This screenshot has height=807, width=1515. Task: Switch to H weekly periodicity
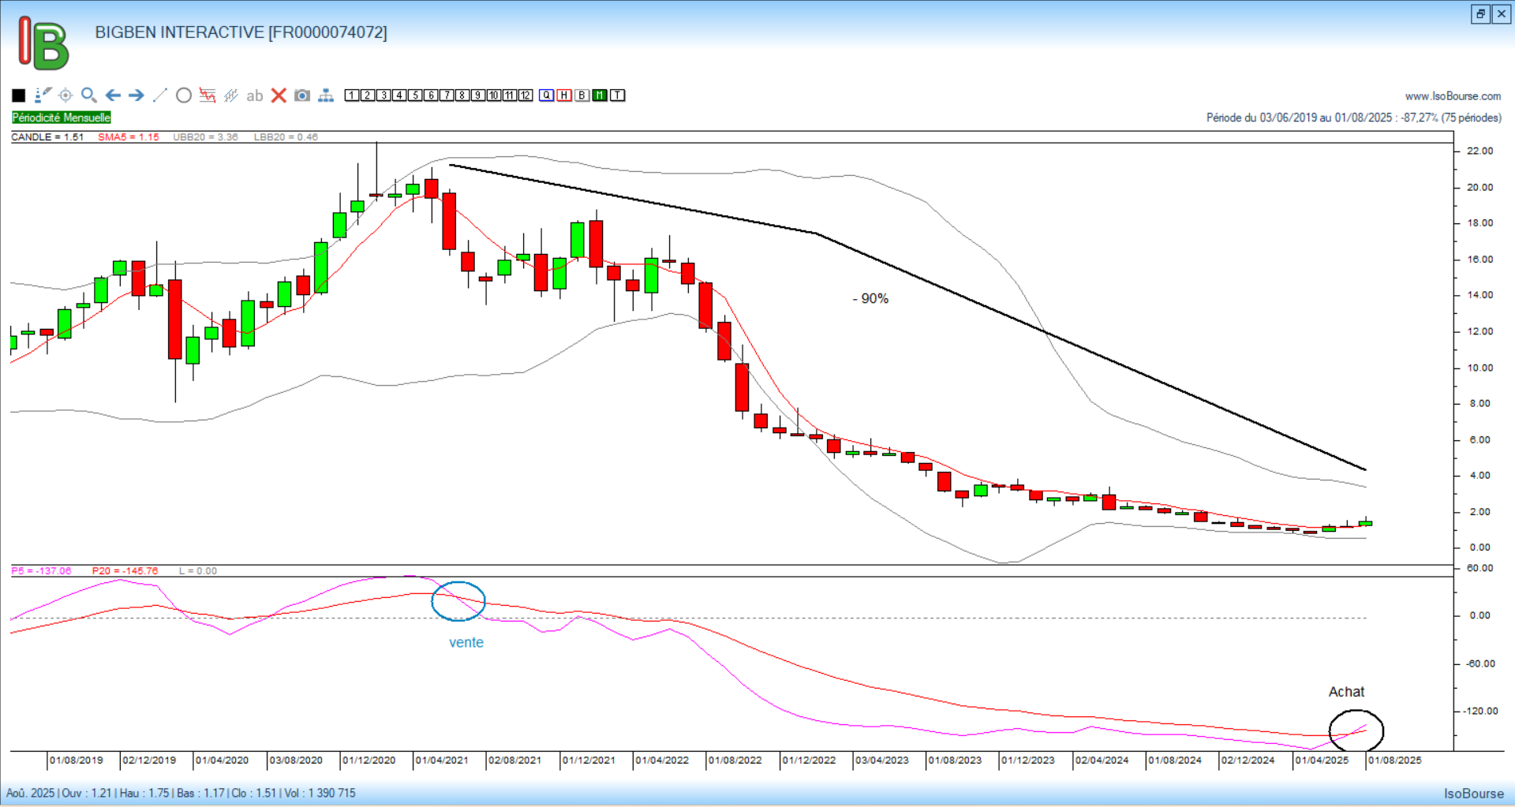[x=564, y=95]
